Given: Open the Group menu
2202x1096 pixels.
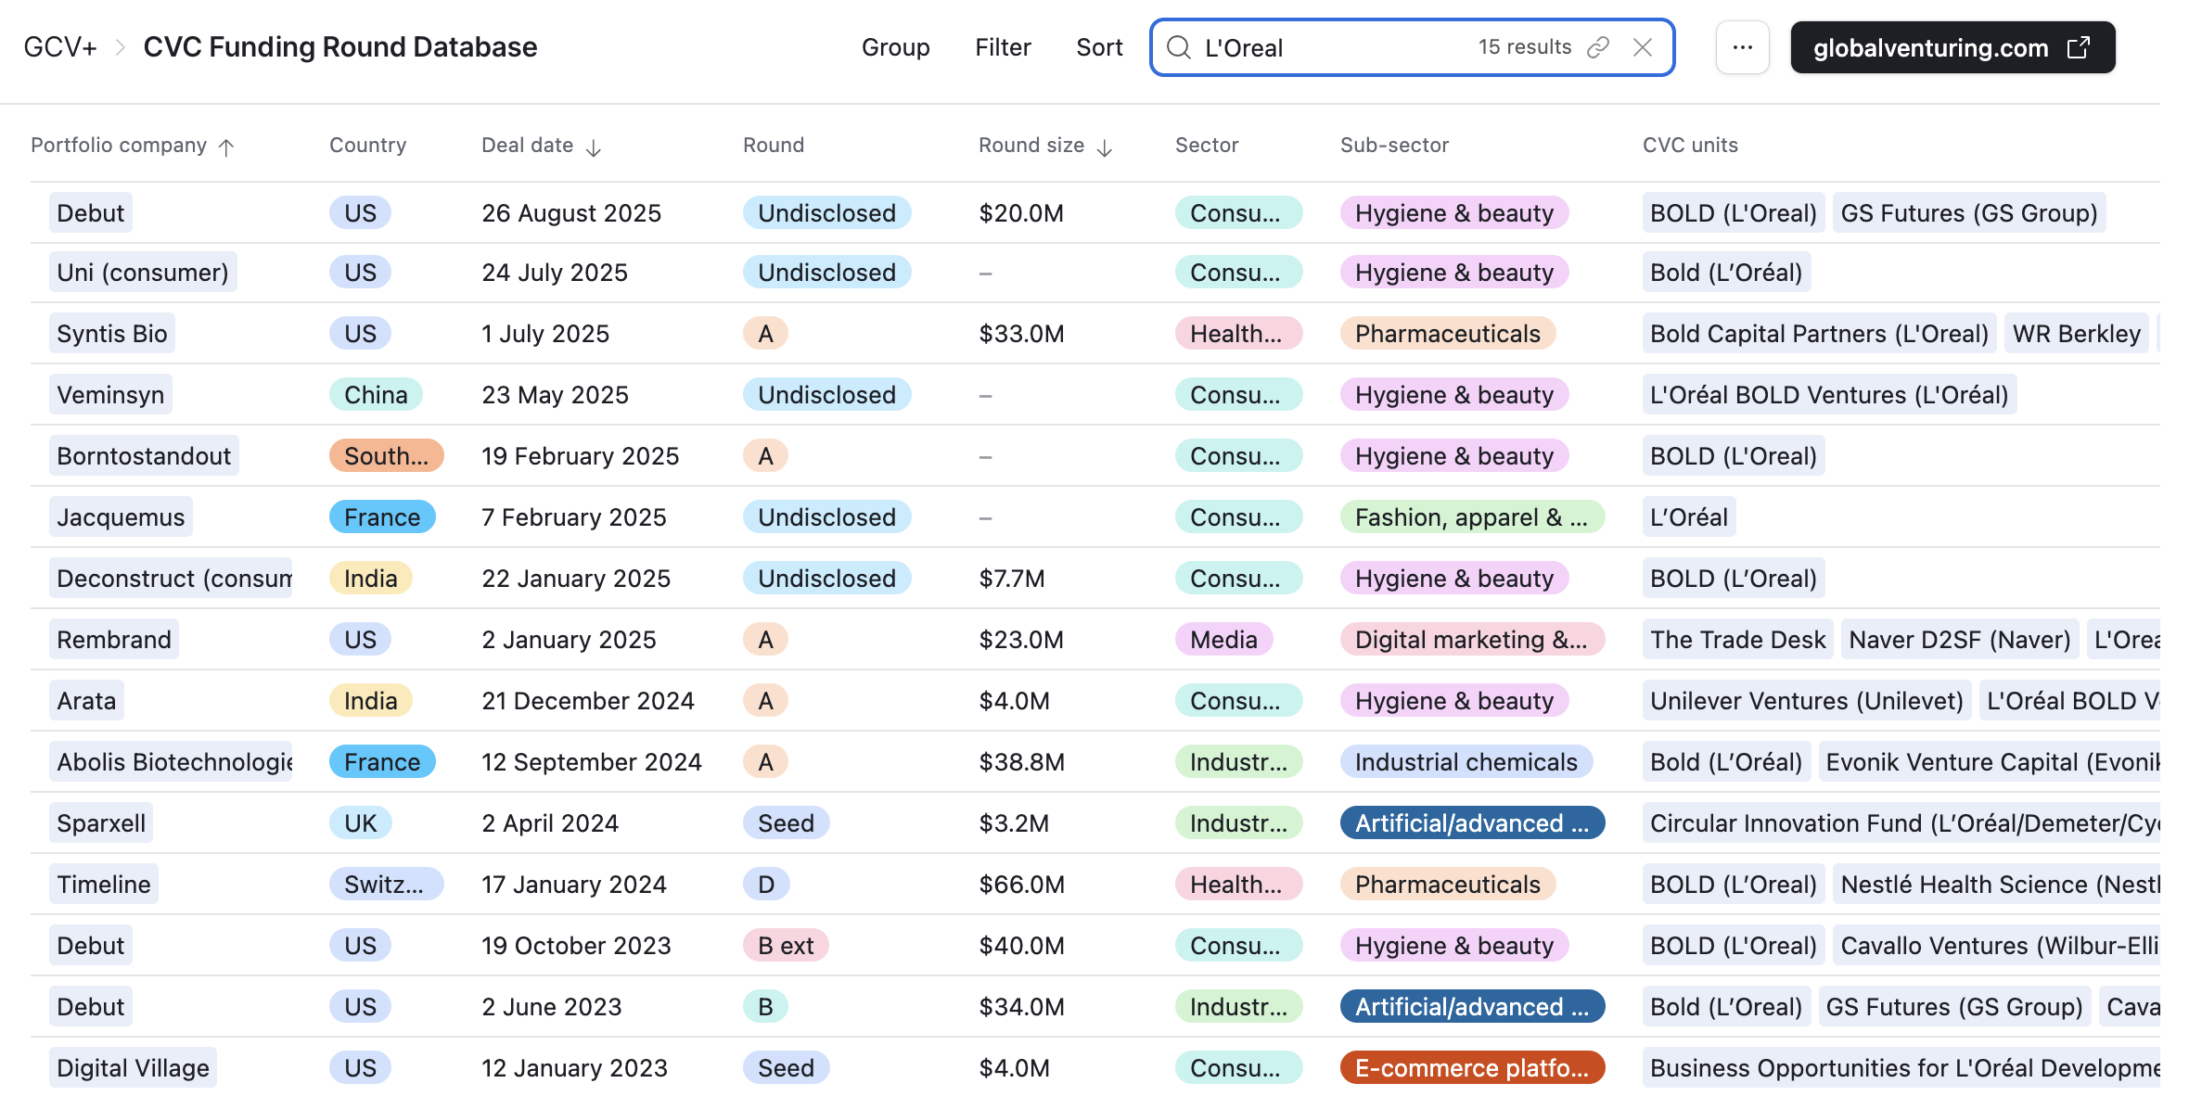Looking at the screenshot, I should (895, 47).
